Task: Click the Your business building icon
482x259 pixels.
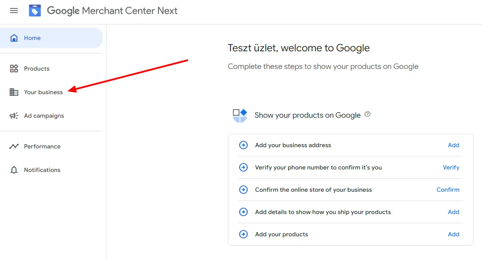Action: click(14, 92)
